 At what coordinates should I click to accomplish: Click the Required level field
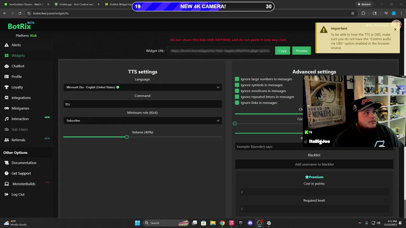click(x=314, y=209)
